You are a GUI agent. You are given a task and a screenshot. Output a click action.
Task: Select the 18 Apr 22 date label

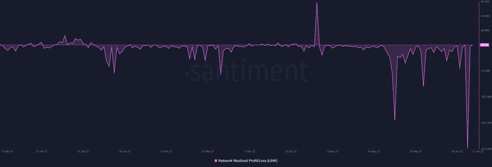332,151
